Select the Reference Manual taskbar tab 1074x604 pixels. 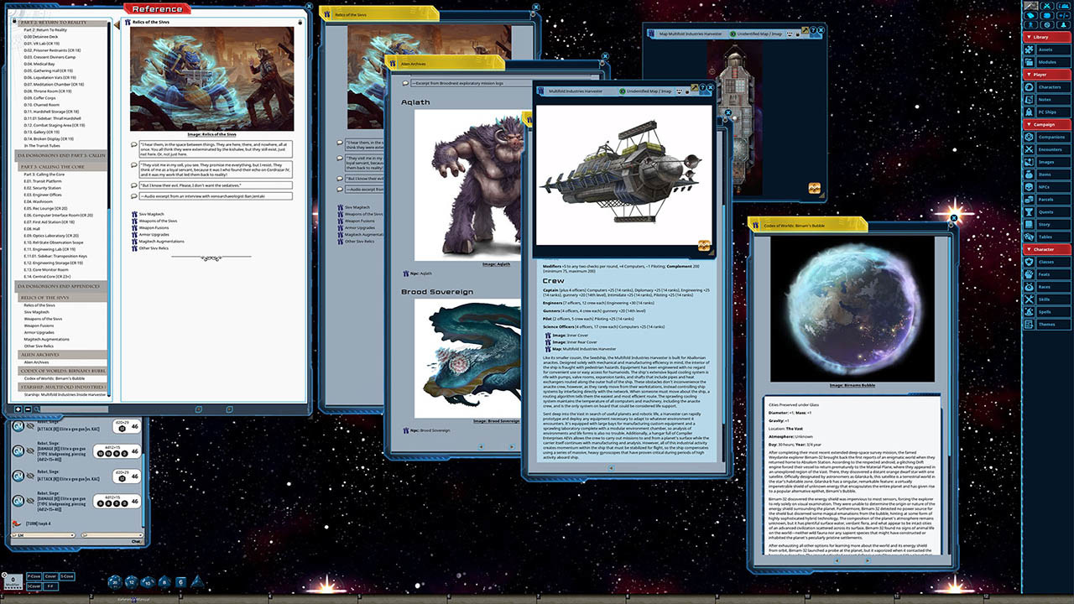(133, 599)
